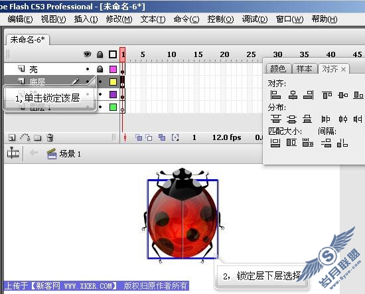
Task: Click the add motion guide icon
Action: pyautogui.click(x=25, y=137)
